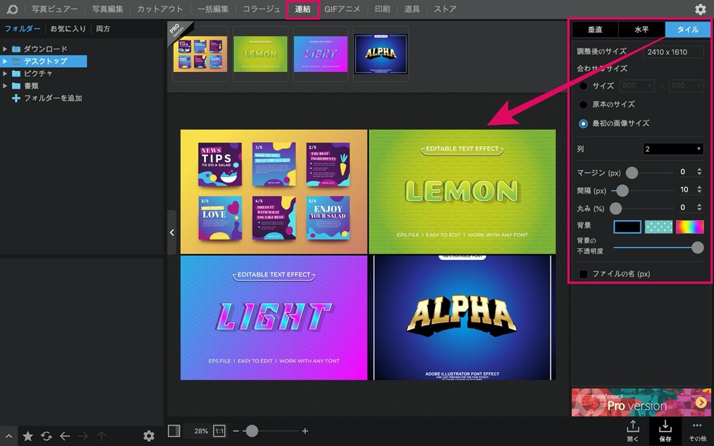Show the お気に入り favorites list
Viewport: 714px width, 446px height.
pyautogui.click(x=68, y=29)
